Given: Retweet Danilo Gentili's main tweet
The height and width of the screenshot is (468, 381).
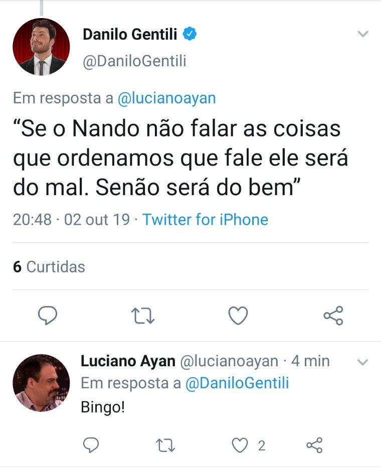Looking at the screenshot, I should [142, 316].
